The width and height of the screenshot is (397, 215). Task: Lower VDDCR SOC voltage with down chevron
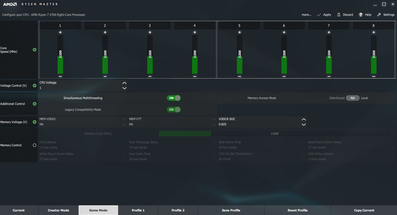[x=304, y=124]
